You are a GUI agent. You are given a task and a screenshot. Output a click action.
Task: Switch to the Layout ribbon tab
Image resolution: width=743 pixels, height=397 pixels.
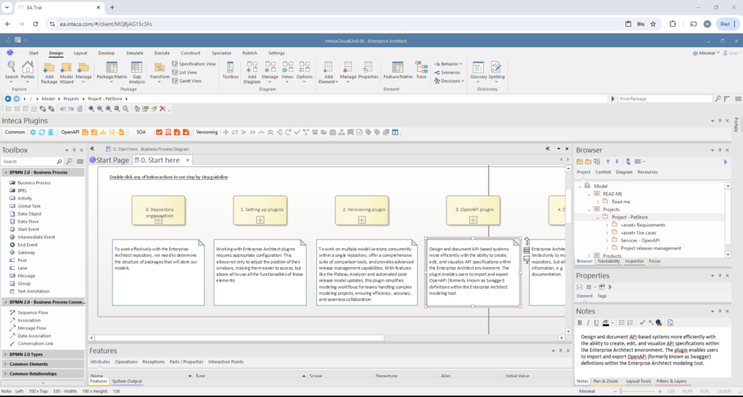point(80,53)
